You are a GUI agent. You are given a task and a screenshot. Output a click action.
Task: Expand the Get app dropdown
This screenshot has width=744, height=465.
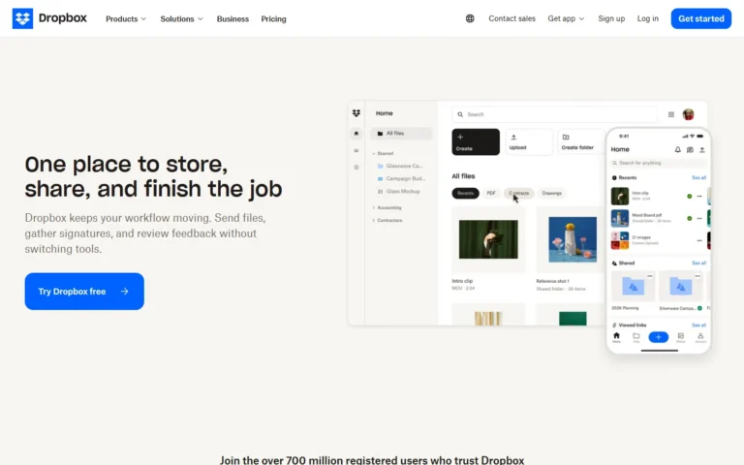point(566,18)
